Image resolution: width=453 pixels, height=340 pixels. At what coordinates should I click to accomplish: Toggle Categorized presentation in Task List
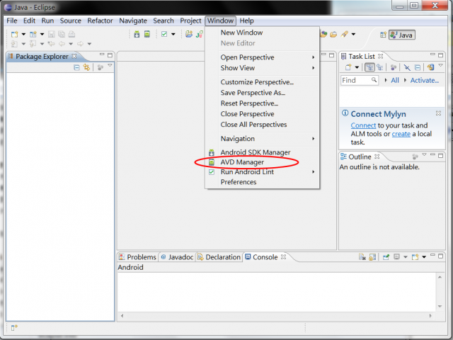point(369,67)
